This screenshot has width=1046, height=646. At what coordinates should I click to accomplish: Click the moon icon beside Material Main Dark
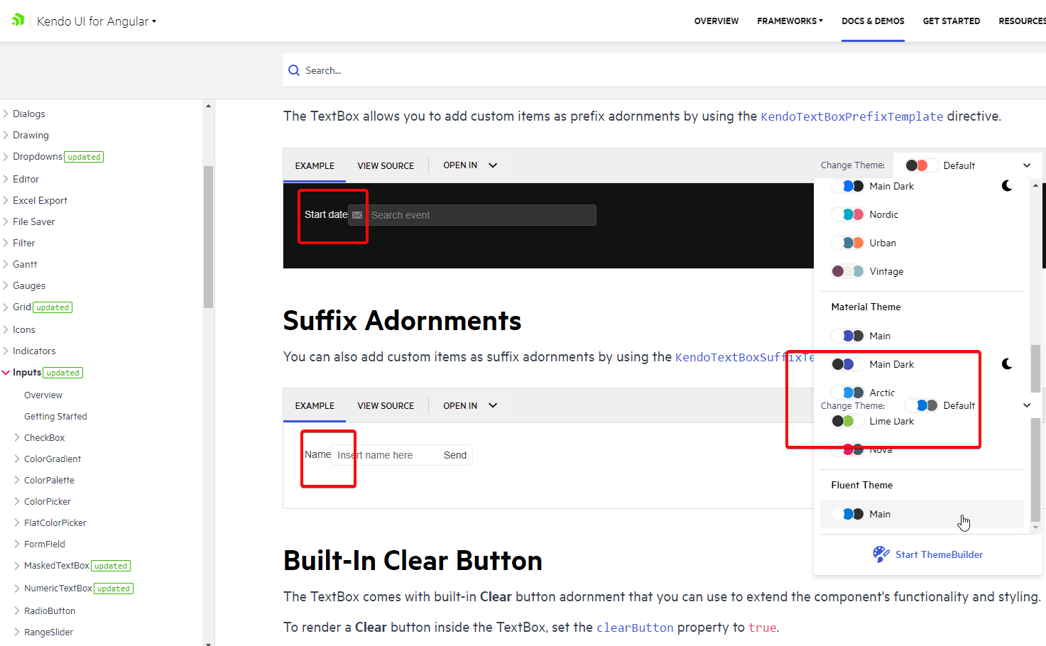[x=1007, y=364]
